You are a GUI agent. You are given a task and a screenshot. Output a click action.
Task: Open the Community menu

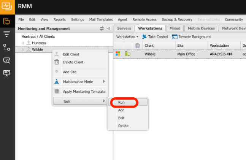tap(234, 19)
